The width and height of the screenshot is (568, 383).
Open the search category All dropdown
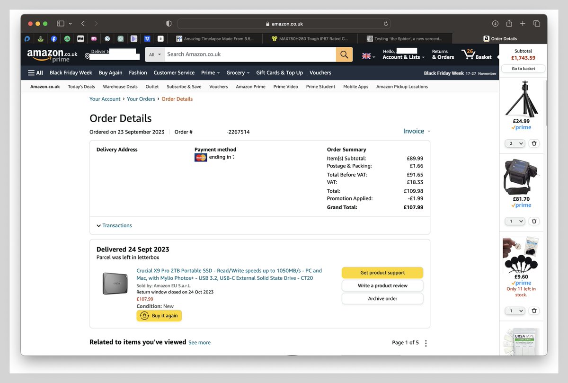pos(155,54)
